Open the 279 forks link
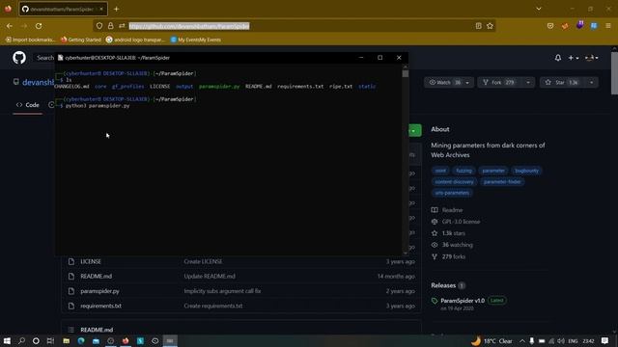The height and width of the screenshot is (347, 618). point(448,256)
